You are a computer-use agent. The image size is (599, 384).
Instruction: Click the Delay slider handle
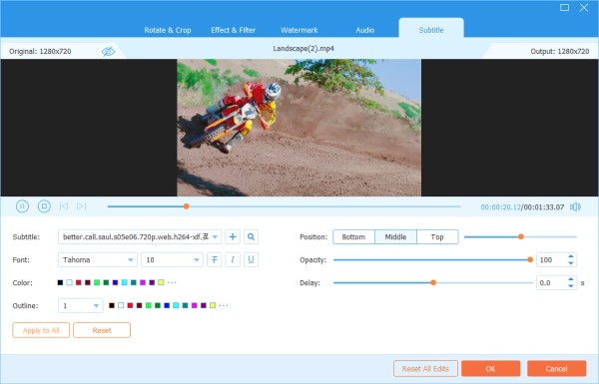click(433, 283)
